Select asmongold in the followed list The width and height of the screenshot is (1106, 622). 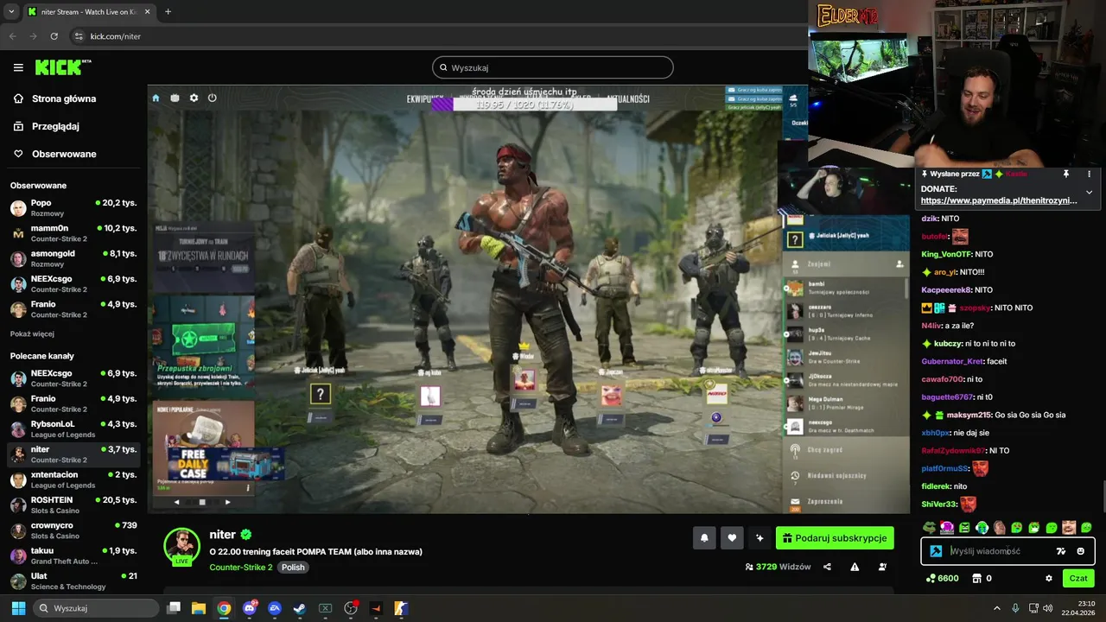pos(73,258)
